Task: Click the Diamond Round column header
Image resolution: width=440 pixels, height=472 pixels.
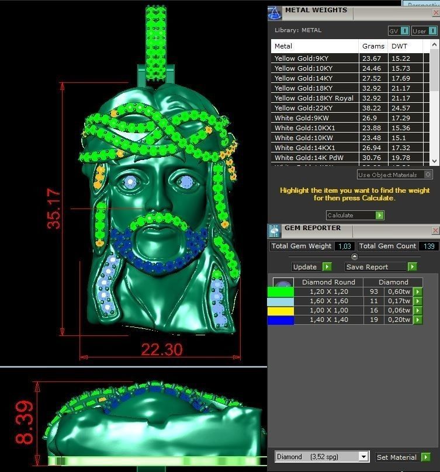Action: tap(328, 282)
